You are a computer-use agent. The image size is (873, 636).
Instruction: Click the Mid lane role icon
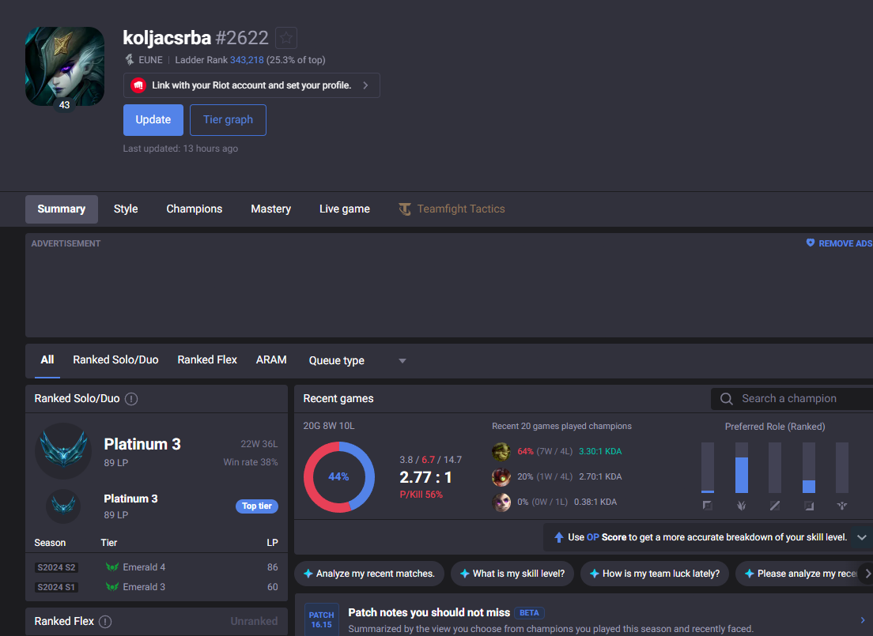click(x=774, y=505)
